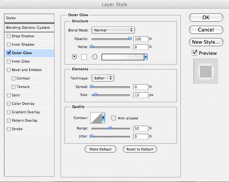Click the Opacity slider handle
229x182 pixels.
pos(129,38)
